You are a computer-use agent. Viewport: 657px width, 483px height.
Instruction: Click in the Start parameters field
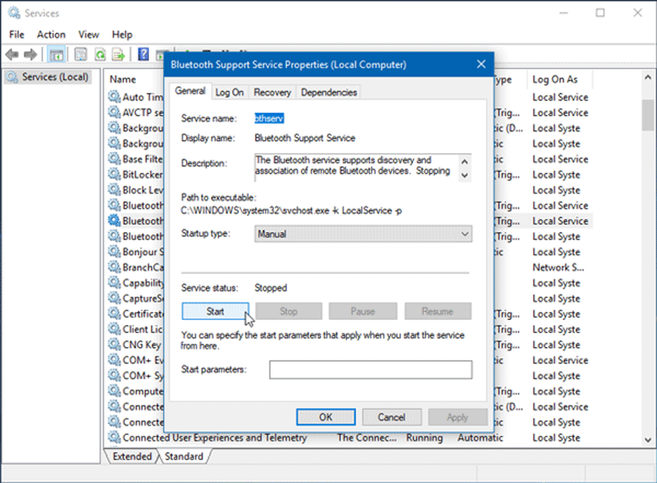pos(371,369)
